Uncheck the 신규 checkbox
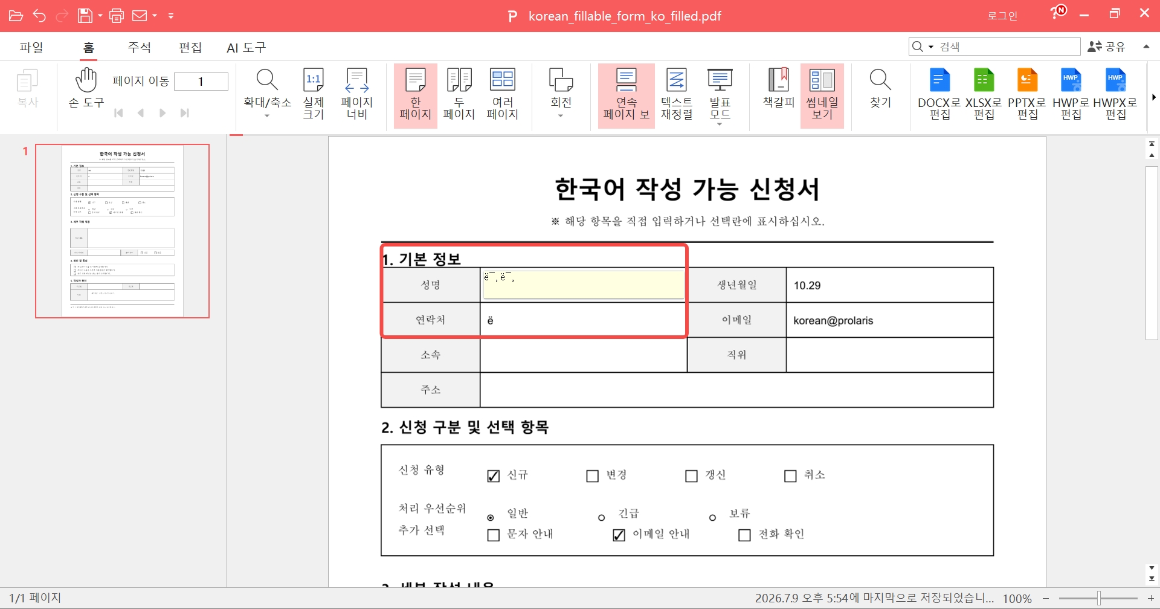 494,476
